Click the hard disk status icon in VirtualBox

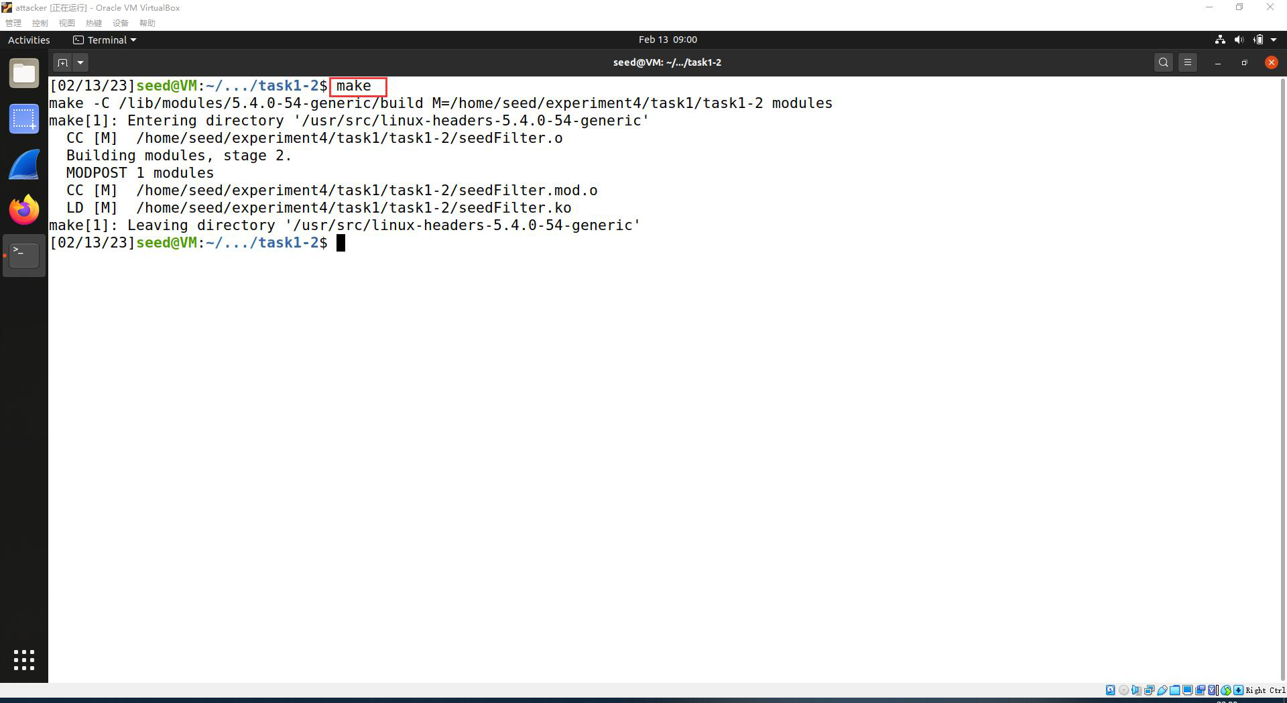[x=1111, y=690]
